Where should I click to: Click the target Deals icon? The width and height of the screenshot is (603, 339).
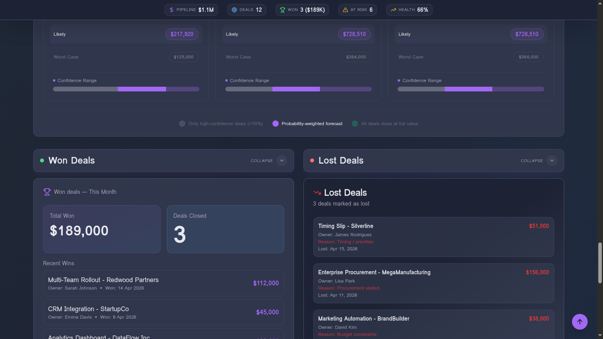coord(234,10)
